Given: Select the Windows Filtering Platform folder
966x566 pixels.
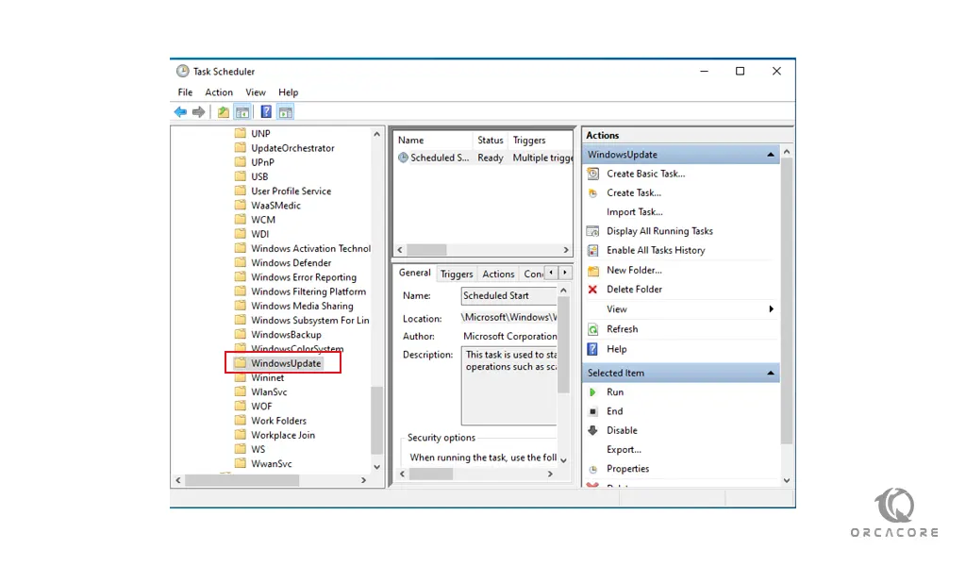Looking at the screenshot, I should pyautogui.click(x=308, y=291).
